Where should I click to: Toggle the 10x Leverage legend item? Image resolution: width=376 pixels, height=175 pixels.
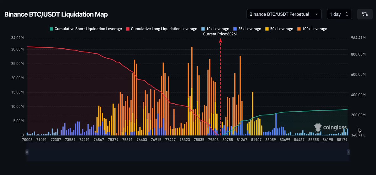215,29
